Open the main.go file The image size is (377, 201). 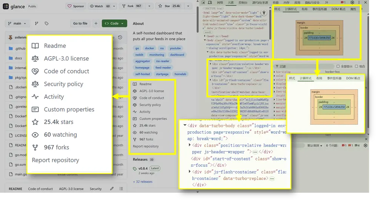click(x=21, y=174)
